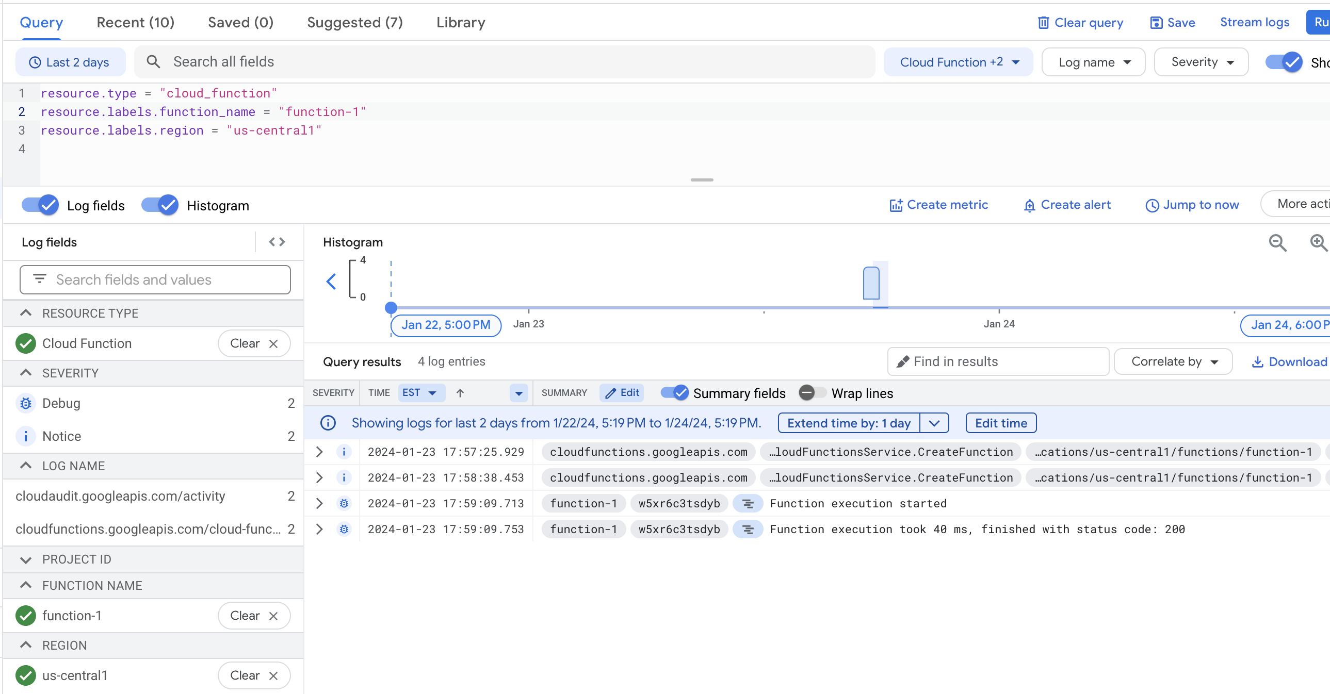Image resolution: width=1330 pixels, height=694 pixels.
Task: Toggle the Histogram panel on/off
Action: pos(160,206)
